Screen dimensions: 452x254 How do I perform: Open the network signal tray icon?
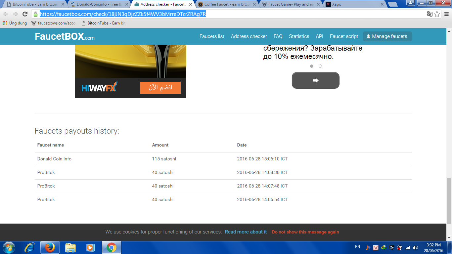point(408,247)
